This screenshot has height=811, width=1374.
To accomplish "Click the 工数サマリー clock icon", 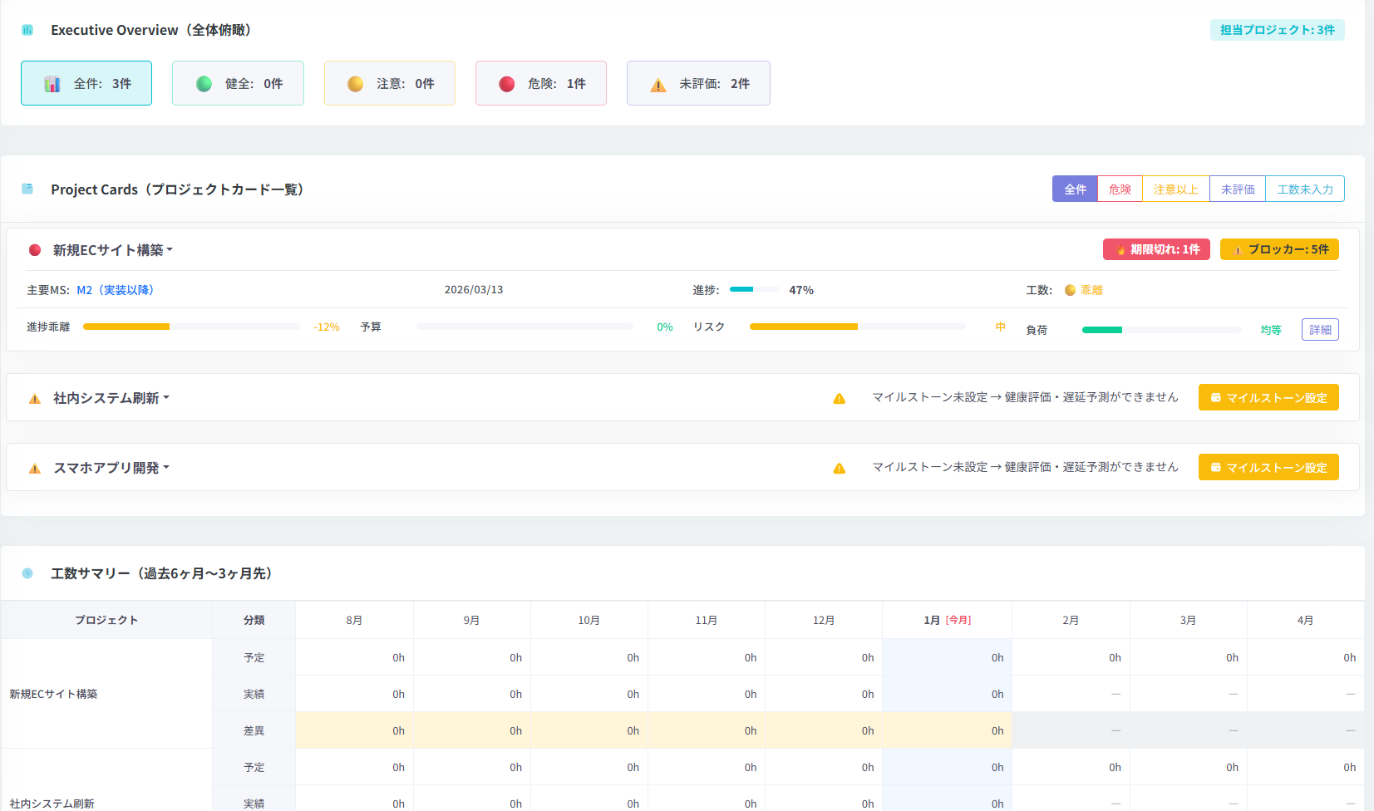I will (27, 573).
